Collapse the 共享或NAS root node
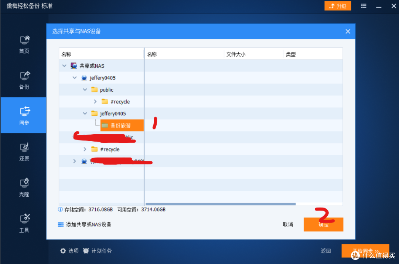This screenshot has height=264, width=399. pos(64,66)
